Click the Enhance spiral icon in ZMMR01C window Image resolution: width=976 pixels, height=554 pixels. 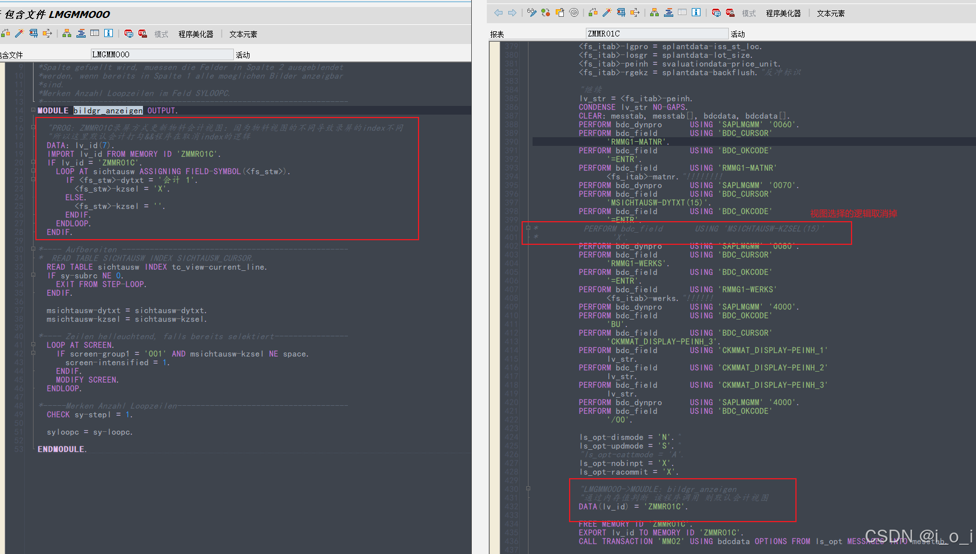tap(574, 13)
